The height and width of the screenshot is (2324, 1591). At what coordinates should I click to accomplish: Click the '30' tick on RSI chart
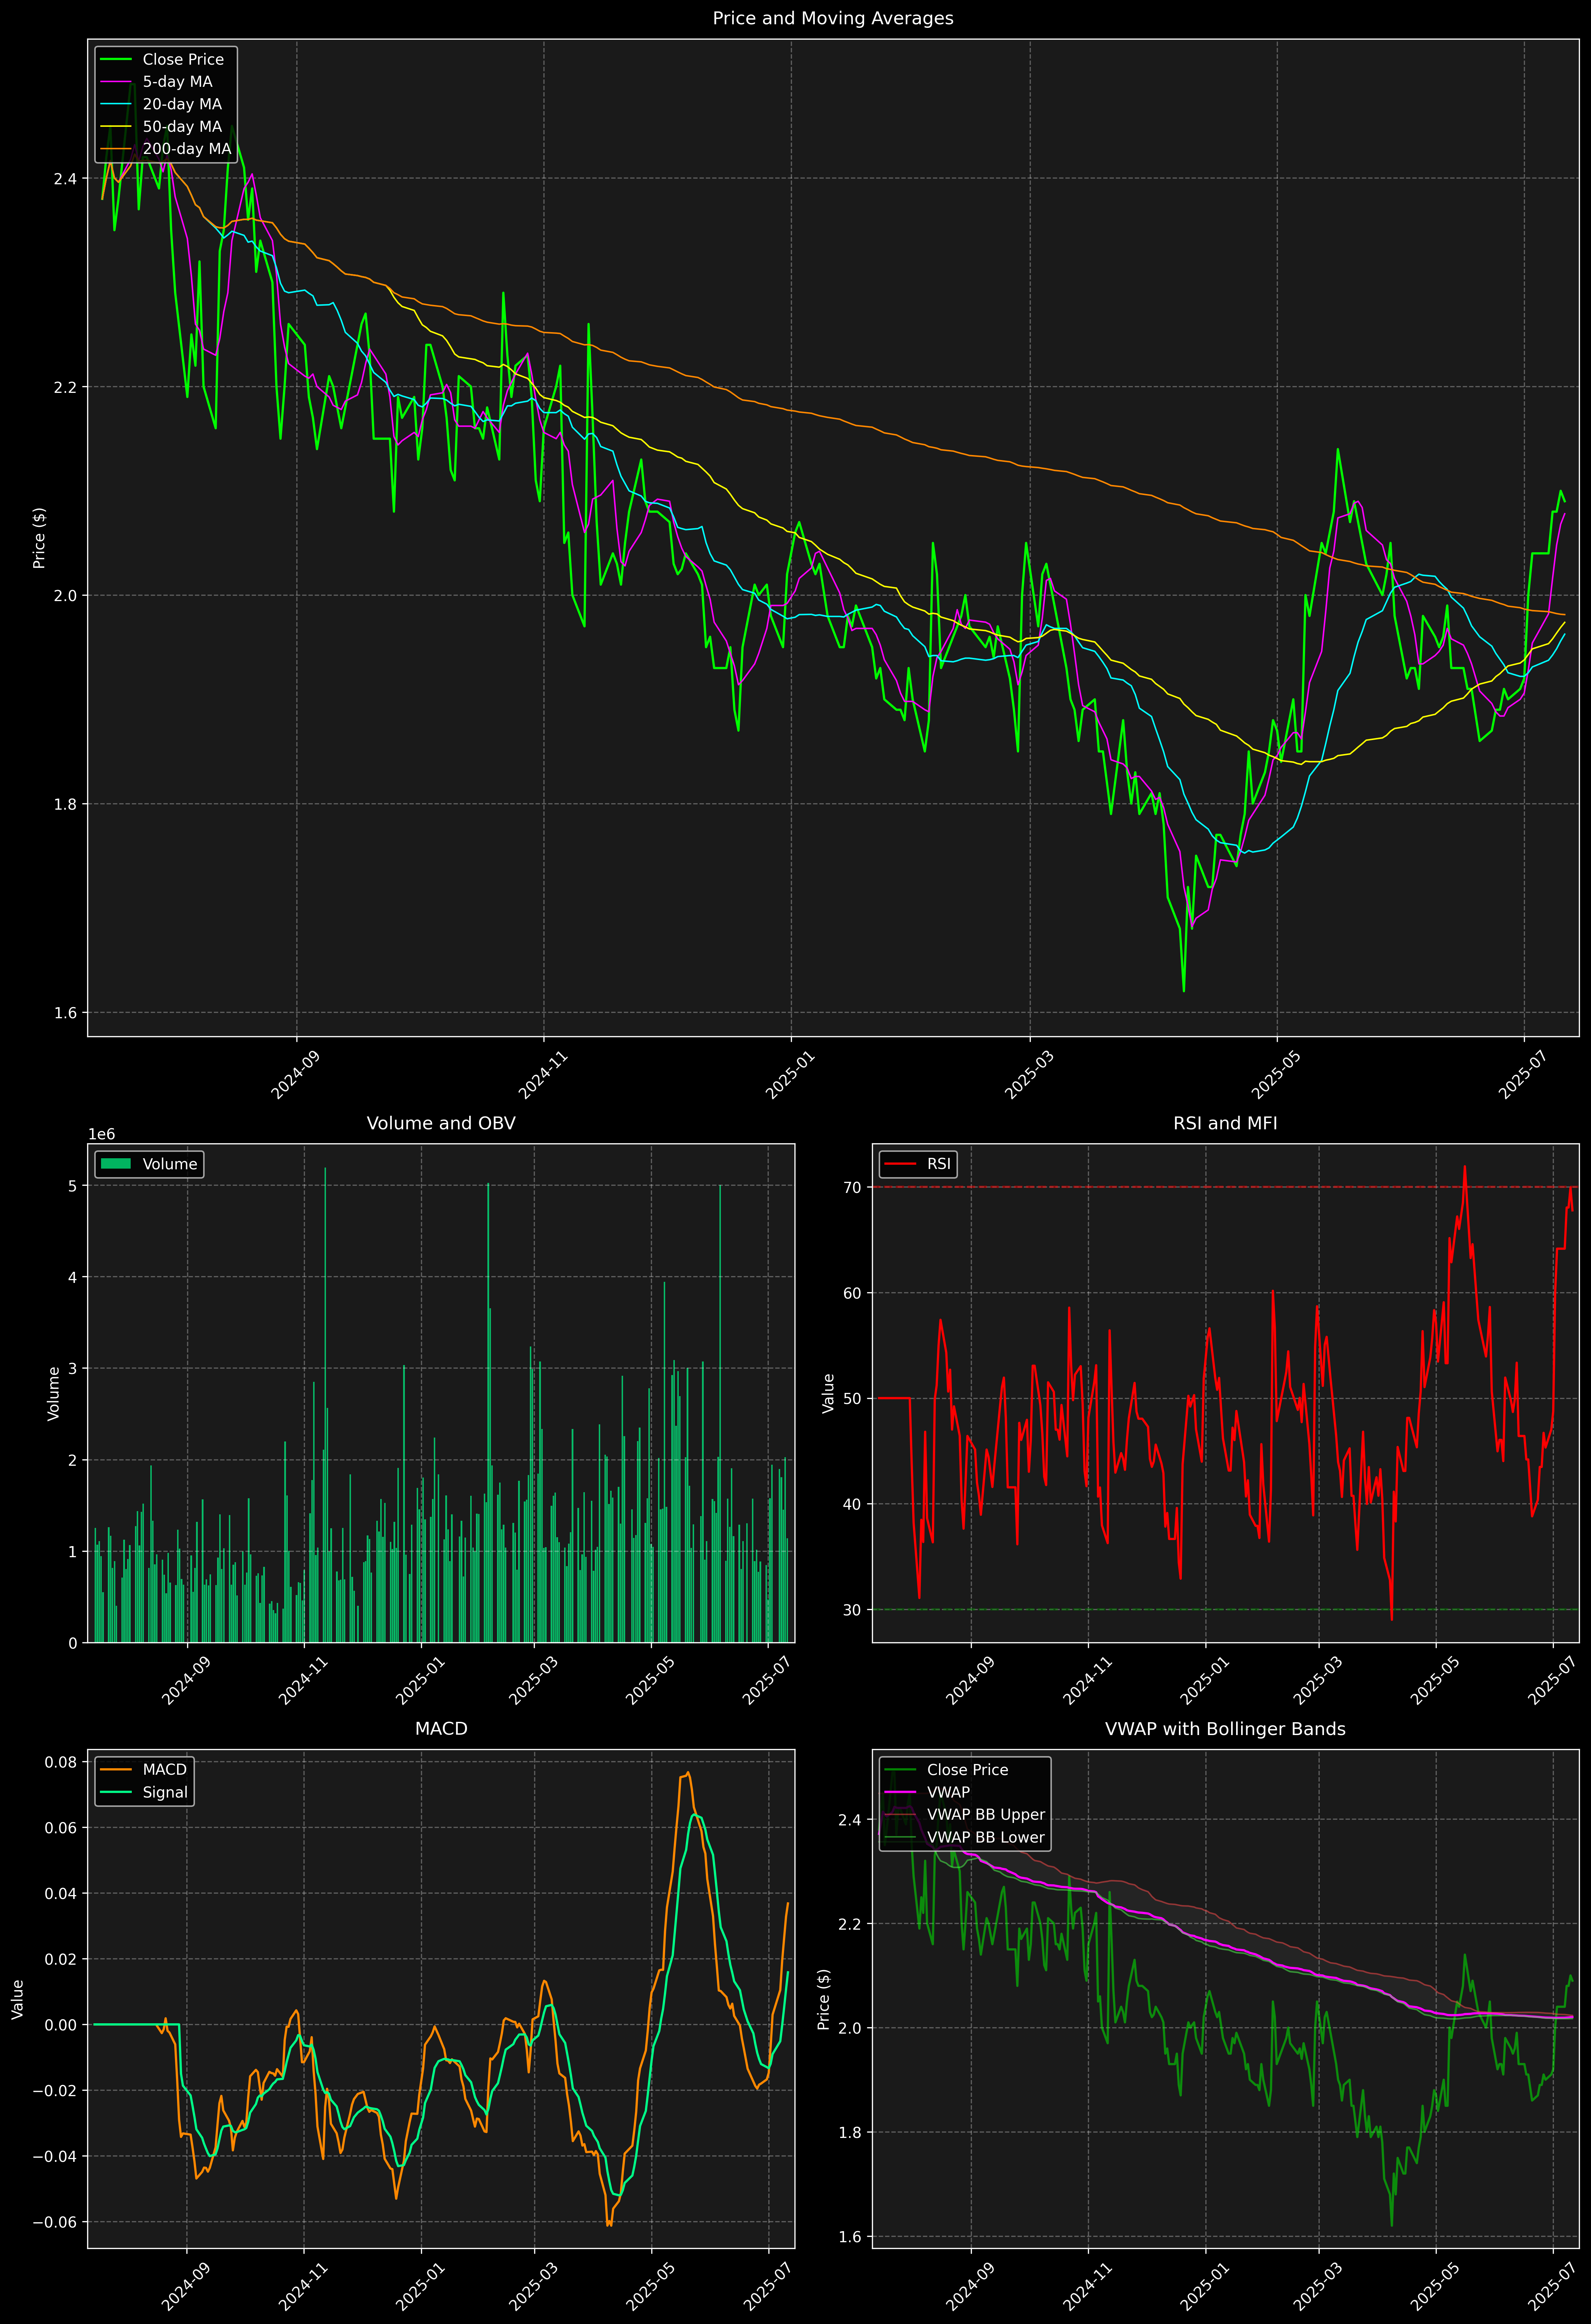point(852,1610)
